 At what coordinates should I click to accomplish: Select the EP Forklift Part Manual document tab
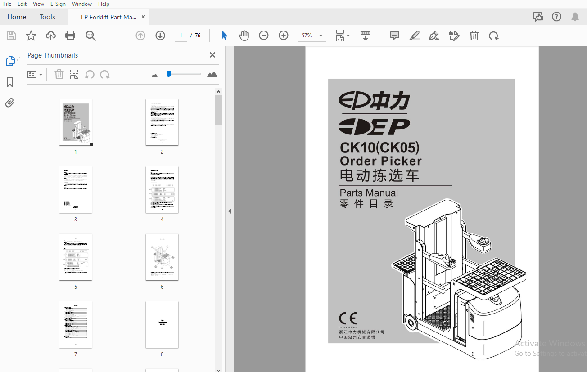pos(108,17)
